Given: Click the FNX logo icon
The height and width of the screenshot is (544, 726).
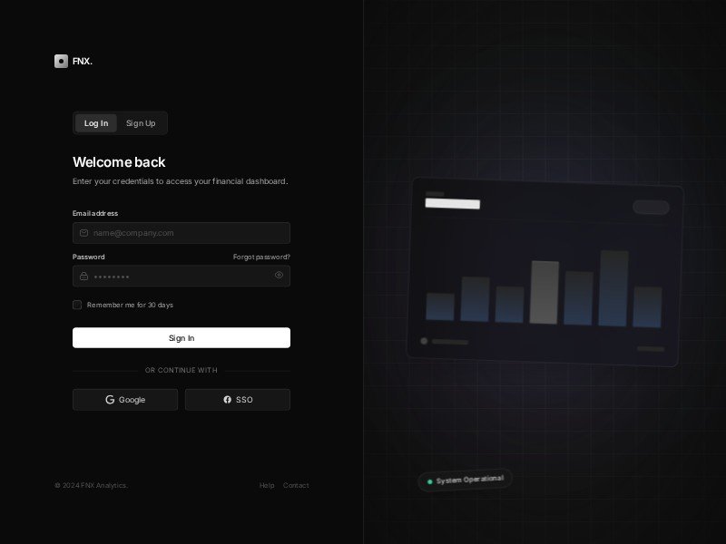Looking at the screenshot, I should coord(61,61).
